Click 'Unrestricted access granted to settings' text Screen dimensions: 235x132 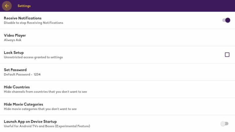[33, 57]
